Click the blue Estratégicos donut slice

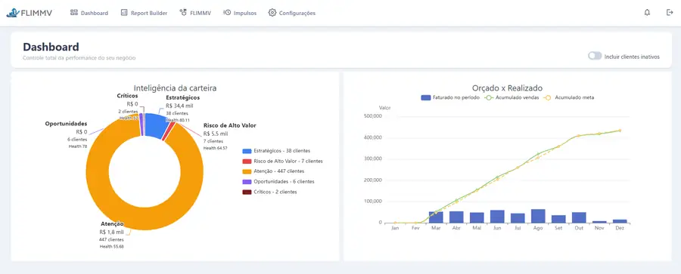(155, 125)
